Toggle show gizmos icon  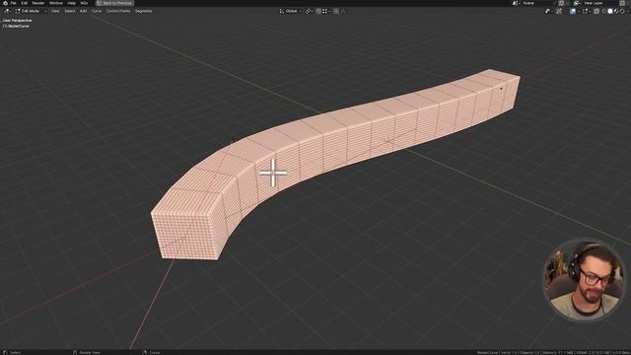click(x=559, y=11)
